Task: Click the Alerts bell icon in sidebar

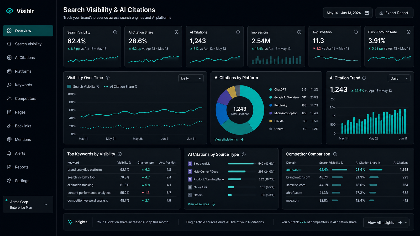Action: point(9,153)
